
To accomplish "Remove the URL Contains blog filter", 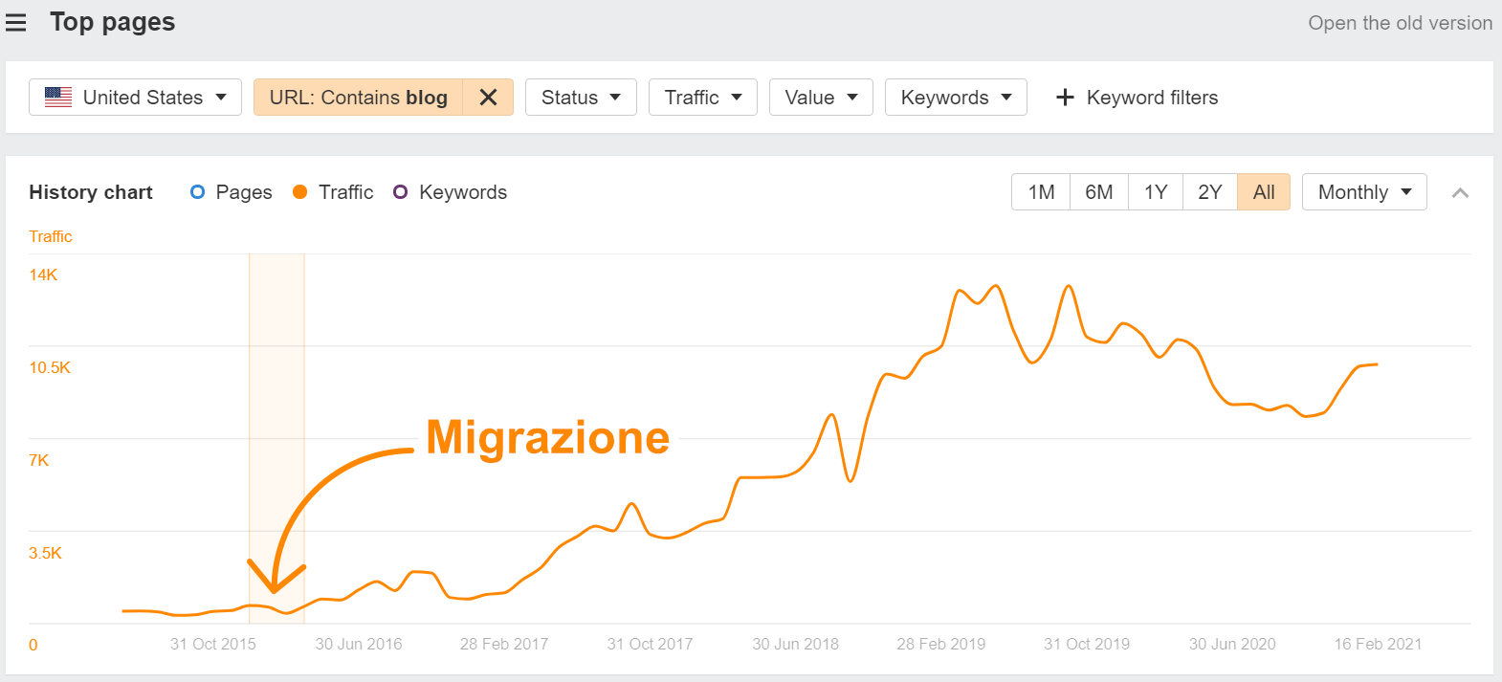I will pyautogui.click(x=488, y=98).
